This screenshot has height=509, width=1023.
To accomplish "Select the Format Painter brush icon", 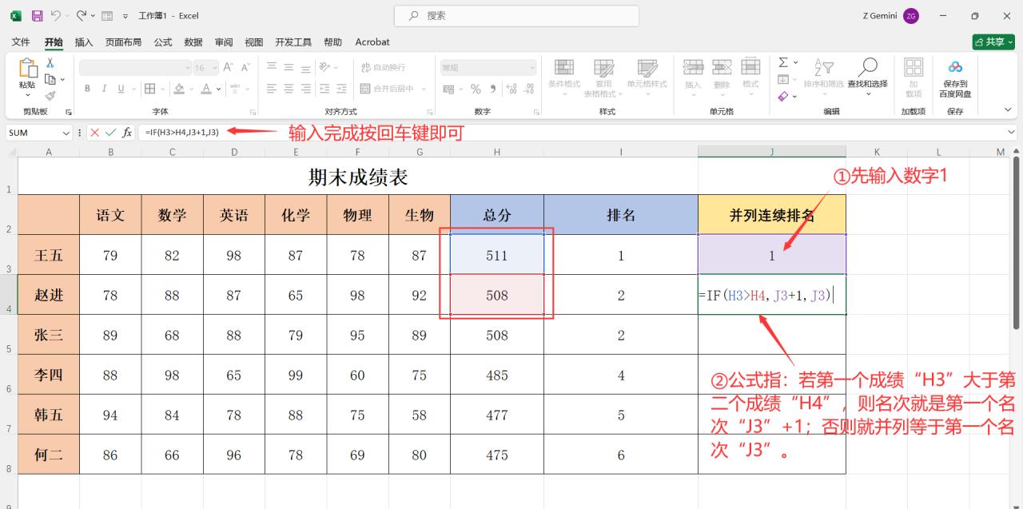I will click(50, 96).
